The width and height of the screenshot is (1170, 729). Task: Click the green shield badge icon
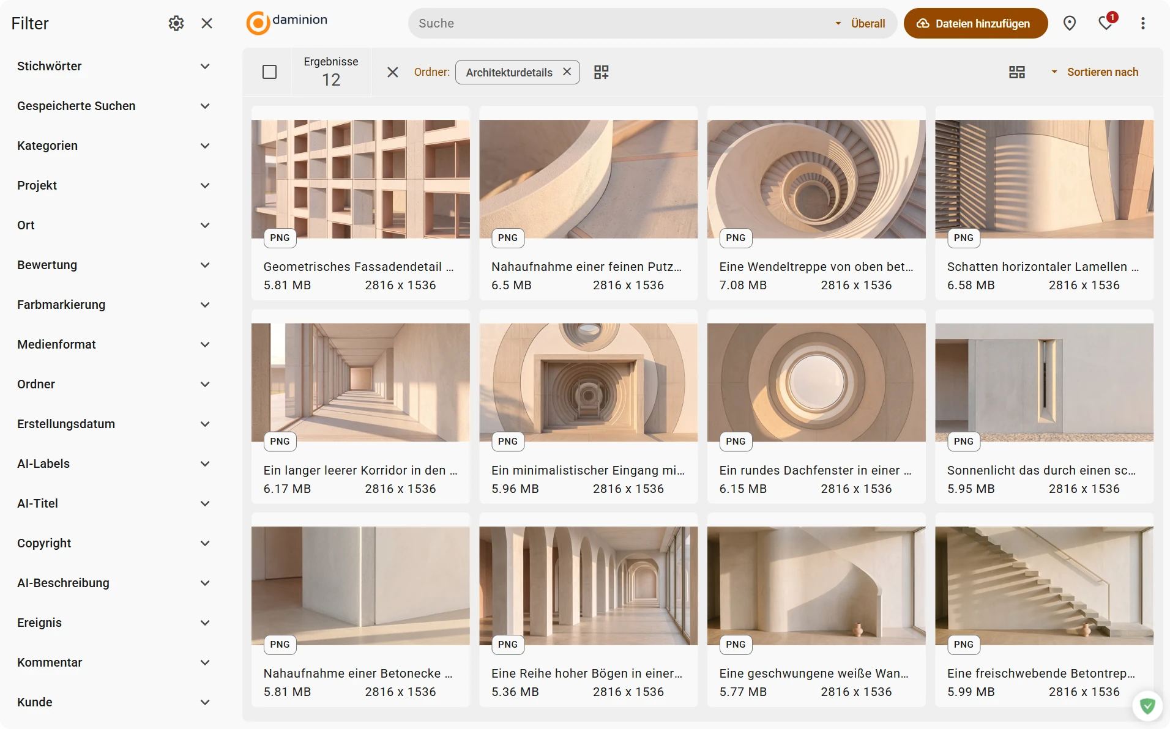pyautogui.click(x=1147, y=706)
